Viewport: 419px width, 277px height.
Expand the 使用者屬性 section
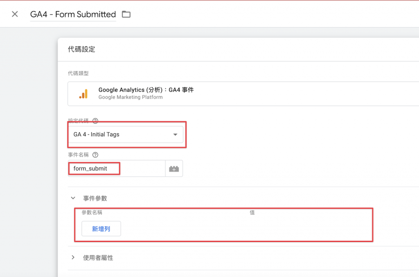tap(73, 257)
